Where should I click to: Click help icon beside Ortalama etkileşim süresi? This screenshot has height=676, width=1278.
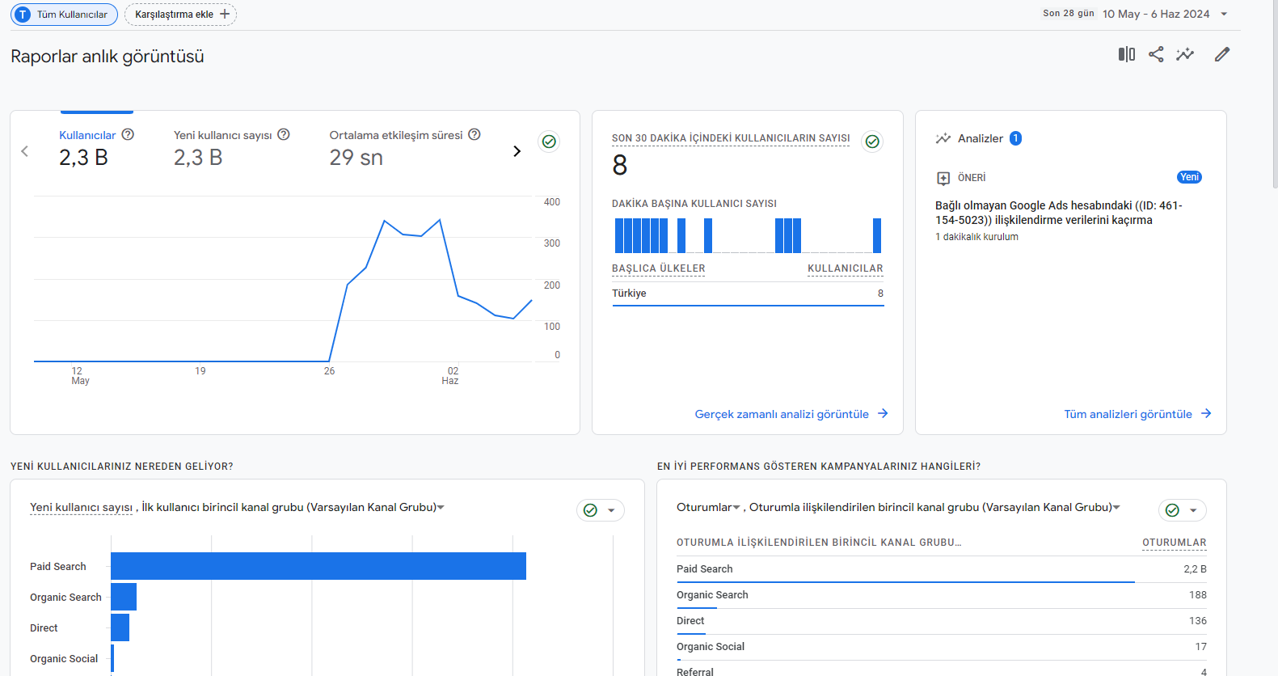(475, 135)
